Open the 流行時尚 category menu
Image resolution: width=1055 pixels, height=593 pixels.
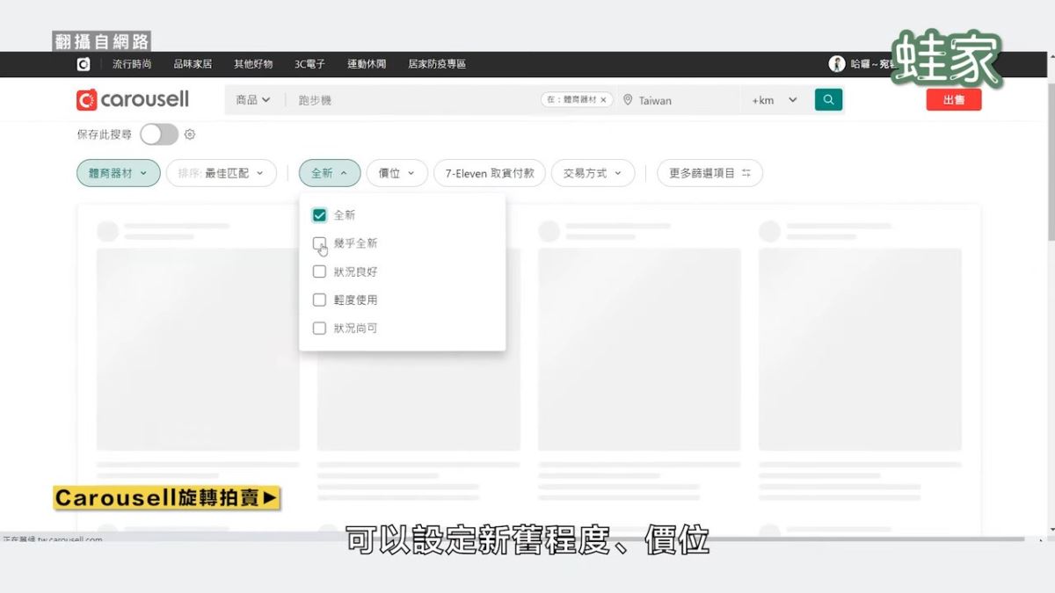[132, 64]
